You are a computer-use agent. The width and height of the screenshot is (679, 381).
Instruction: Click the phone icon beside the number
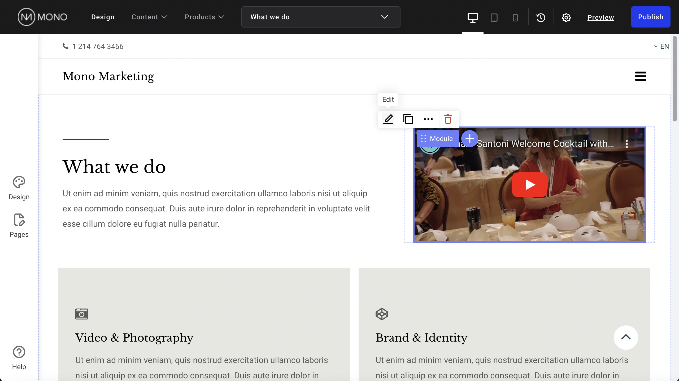66,46
